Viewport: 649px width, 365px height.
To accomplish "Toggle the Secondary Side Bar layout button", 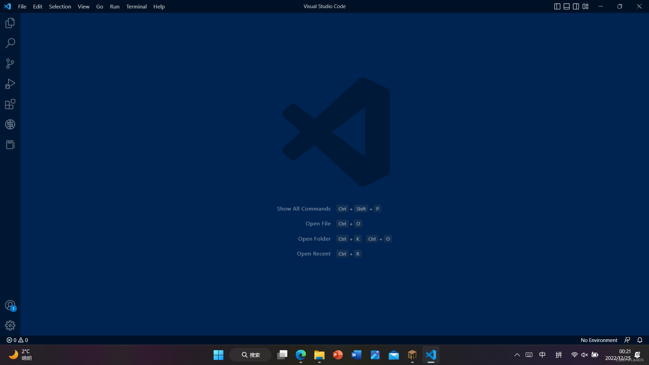I will coord(576,6).
